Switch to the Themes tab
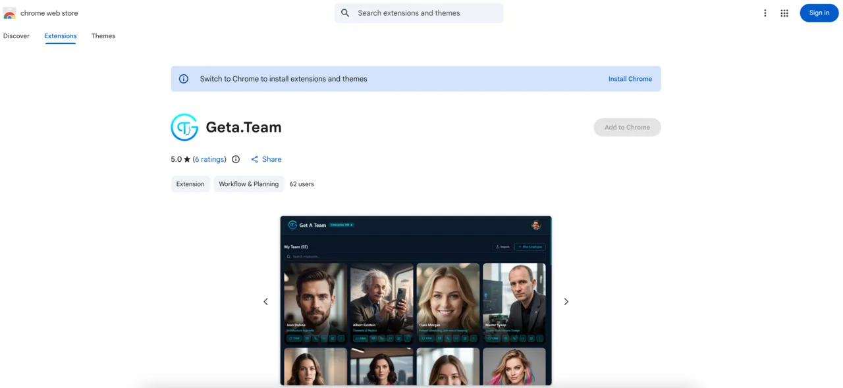This screenshot has height=388, width=843. 103,36
